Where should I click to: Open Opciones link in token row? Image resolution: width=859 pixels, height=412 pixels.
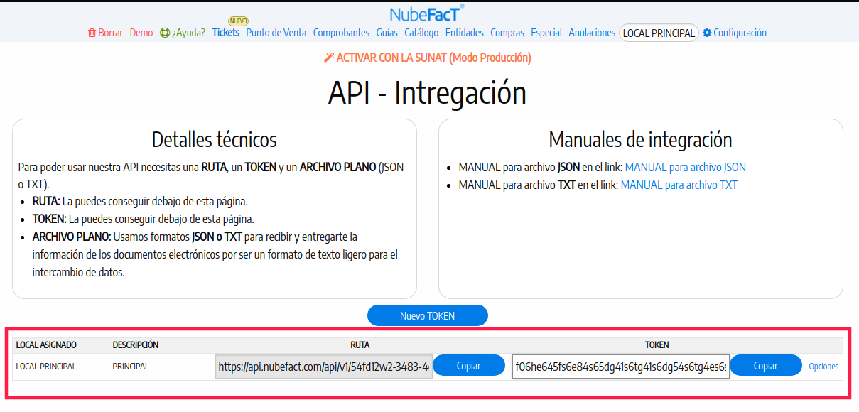[823, 367]
